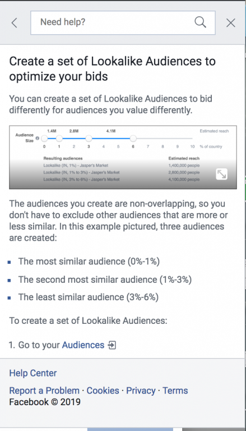Focus the Need help? search field
Viewport: 246px width, 431px height.
(x=123, y=23)
